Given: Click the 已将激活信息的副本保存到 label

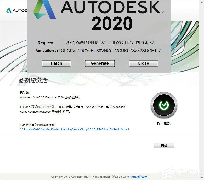Looking at the screenshot, I should [37, 125].
